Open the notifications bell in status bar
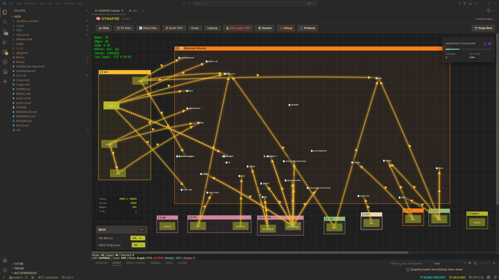Viewport: 499px width, 280px height. click(x=495, y=277)
